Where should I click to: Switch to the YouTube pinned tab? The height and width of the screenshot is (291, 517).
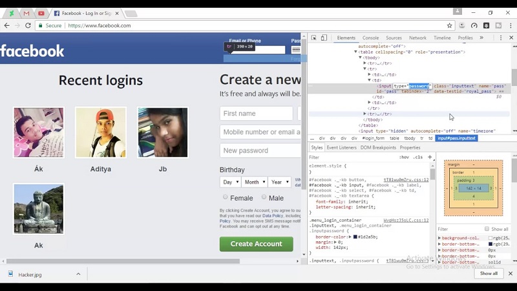click(41, 13)
